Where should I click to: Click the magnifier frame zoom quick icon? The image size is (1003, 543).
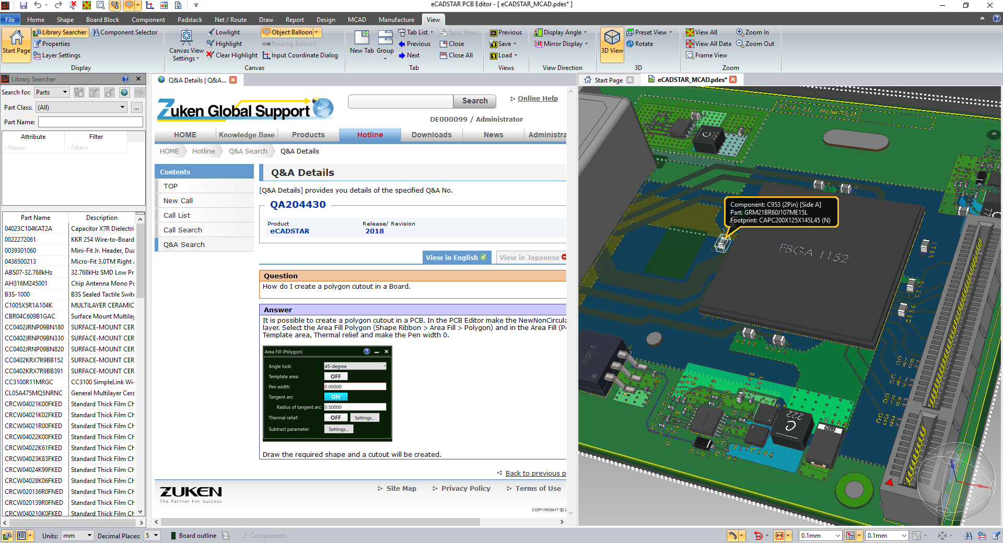click(100, 5)
